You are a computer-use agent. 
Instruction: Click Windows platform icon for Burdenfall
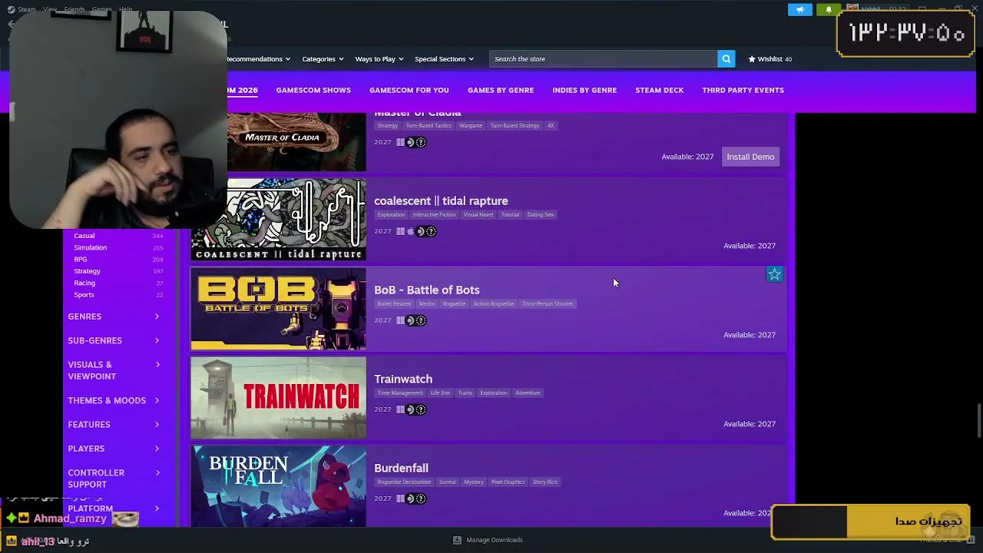tap(400, 498)
